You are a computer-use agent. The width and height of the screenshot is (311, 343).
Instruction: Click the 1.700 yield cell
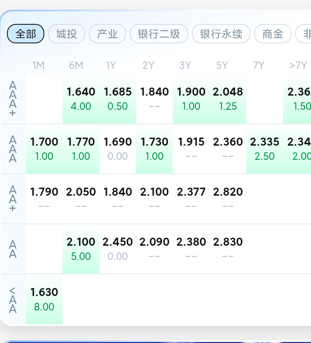click(x=44, y=149)
